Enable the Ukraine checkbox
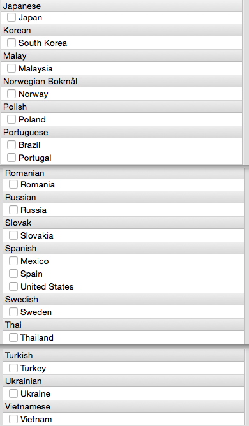 click(x=13, y=393)
